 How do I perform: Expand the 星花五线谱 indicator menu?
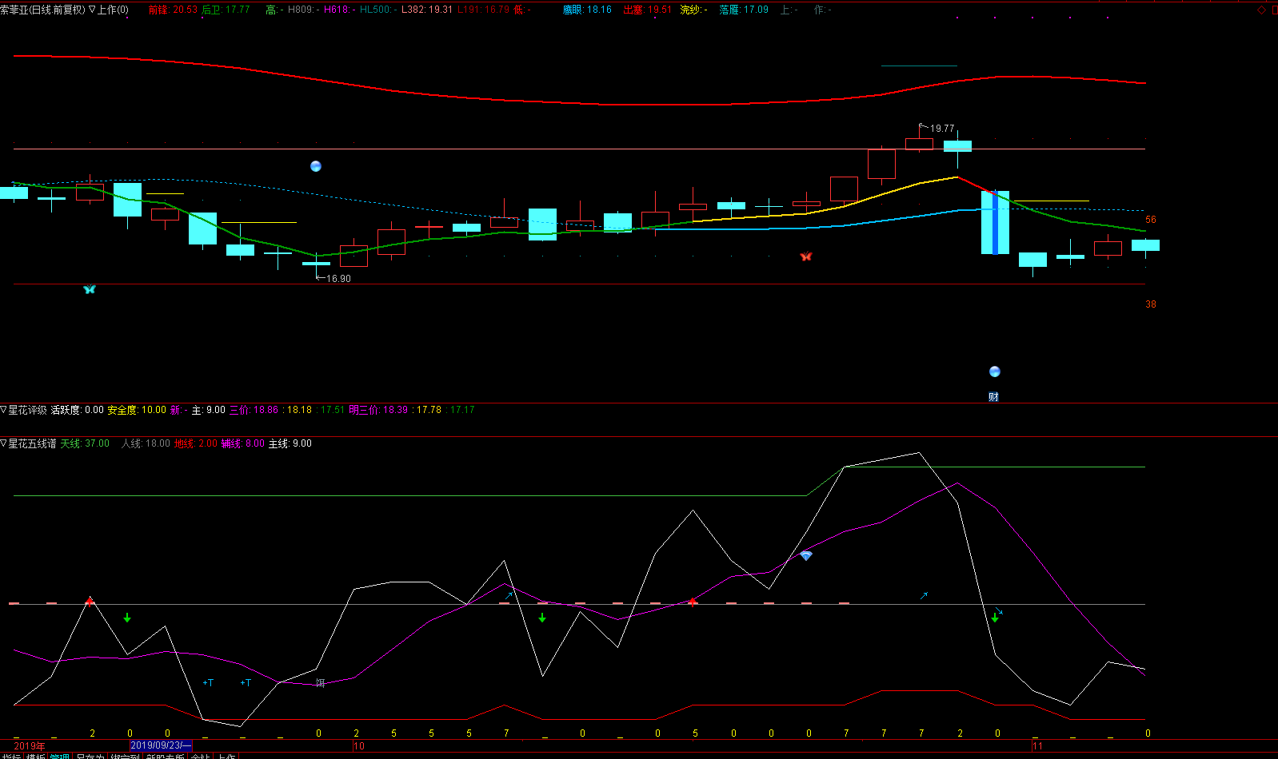pyautogui.click(x=4, y=443)
